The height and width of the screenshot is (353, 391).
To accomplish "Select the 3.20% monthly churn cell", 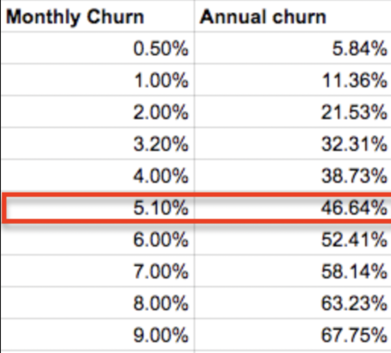I will (x=98, y=143).
